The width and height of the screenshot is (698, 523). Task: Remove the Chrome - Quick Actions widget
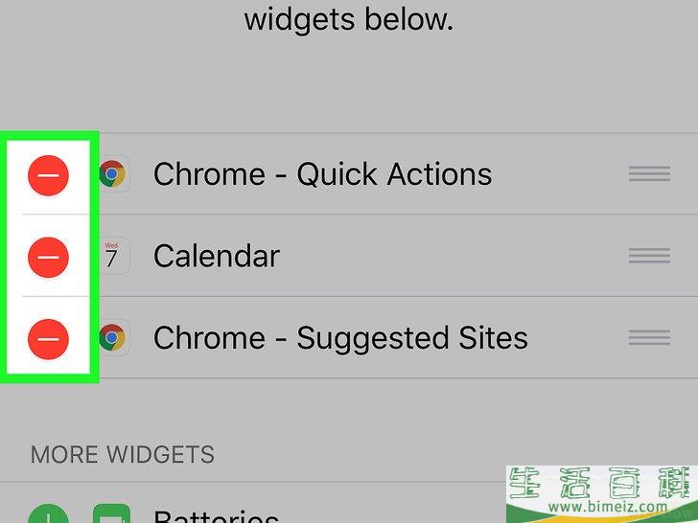click(x=48, y=175)
